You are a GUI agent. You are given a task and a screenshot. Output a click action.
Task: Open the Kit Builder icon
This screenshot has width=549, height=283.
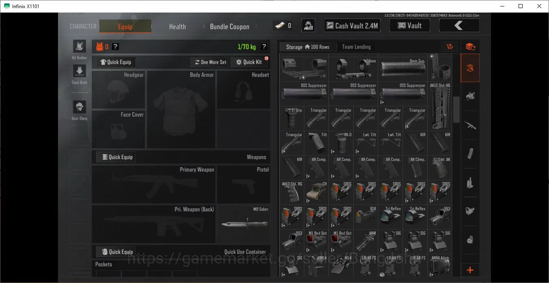(79, 47)
